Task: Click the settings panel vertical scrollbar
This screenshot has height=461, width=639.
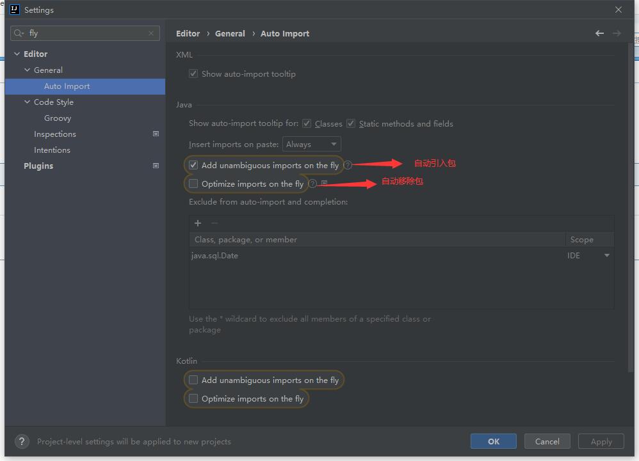Action: coord(631,208)
